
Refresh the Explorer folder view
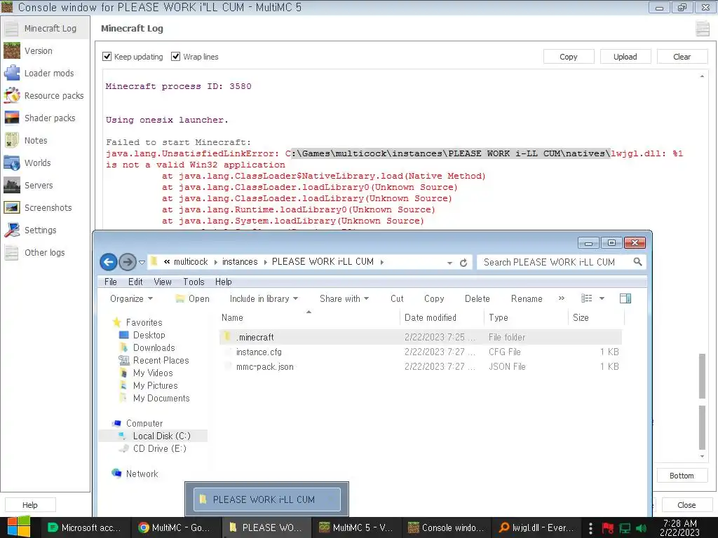(463, 263)
